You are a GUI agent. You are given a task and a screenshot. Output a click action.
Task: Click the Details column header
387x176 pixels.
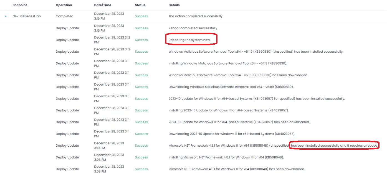[174, 5]
